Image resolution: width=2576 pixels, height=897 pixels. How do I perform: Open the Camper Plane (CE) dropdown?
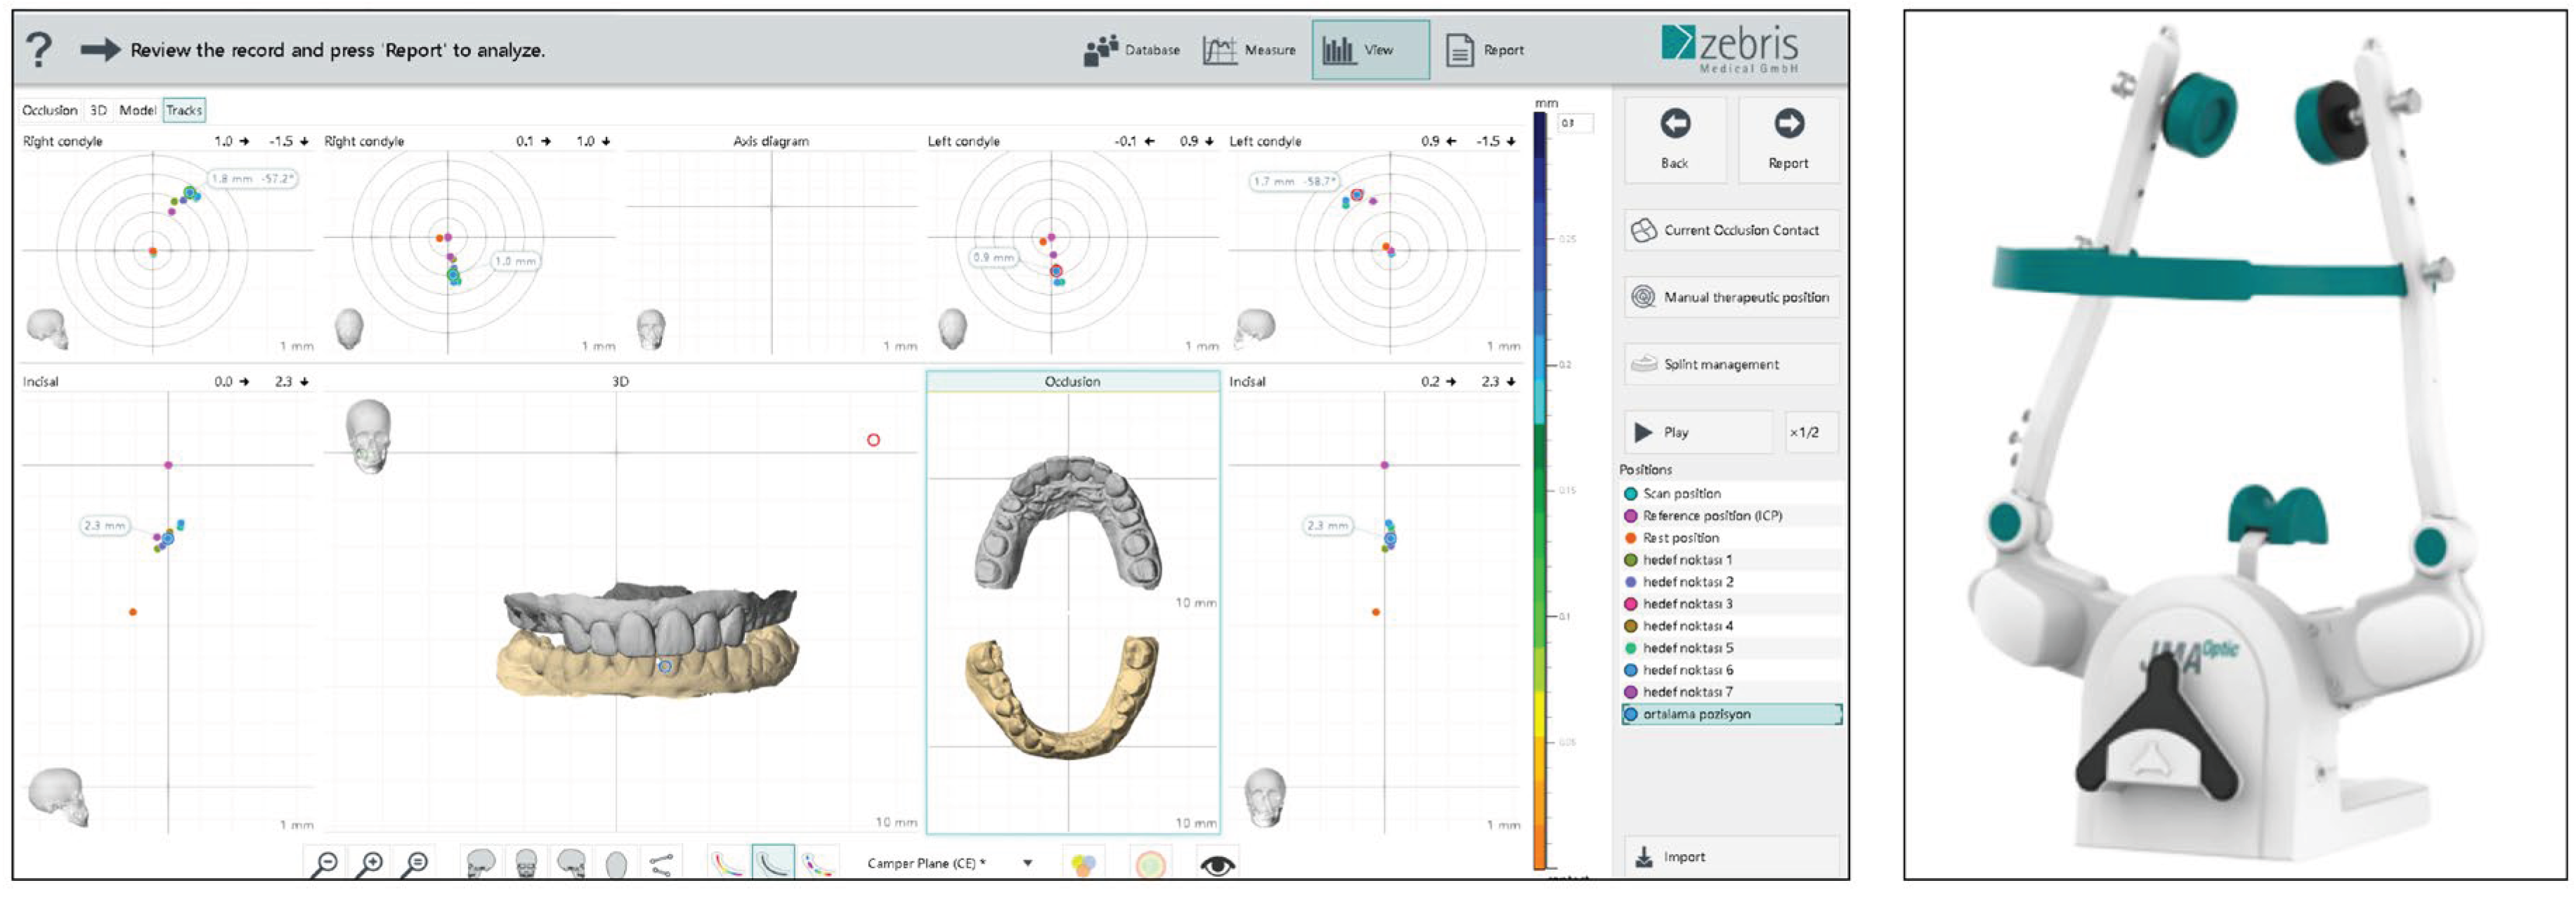pos(1027,863)
